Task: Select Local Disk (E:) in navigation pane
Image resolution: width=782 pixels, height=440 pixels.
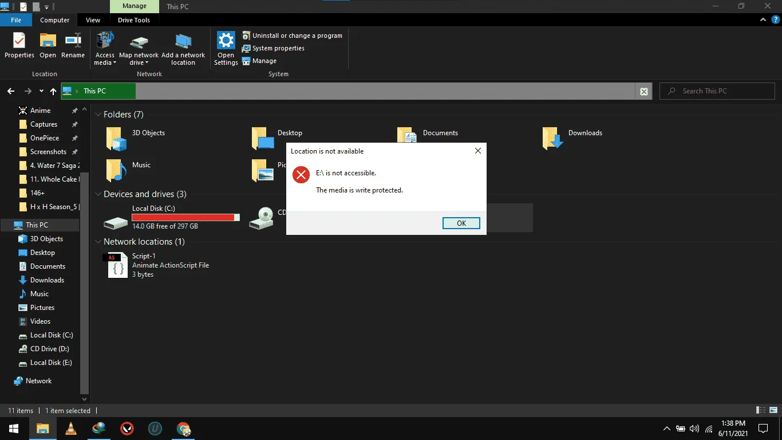Action: (46, 363)
